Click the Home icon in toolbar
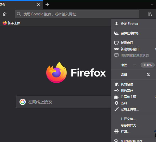The height and width of the screenshot is (142, 156). coord(5,14)
